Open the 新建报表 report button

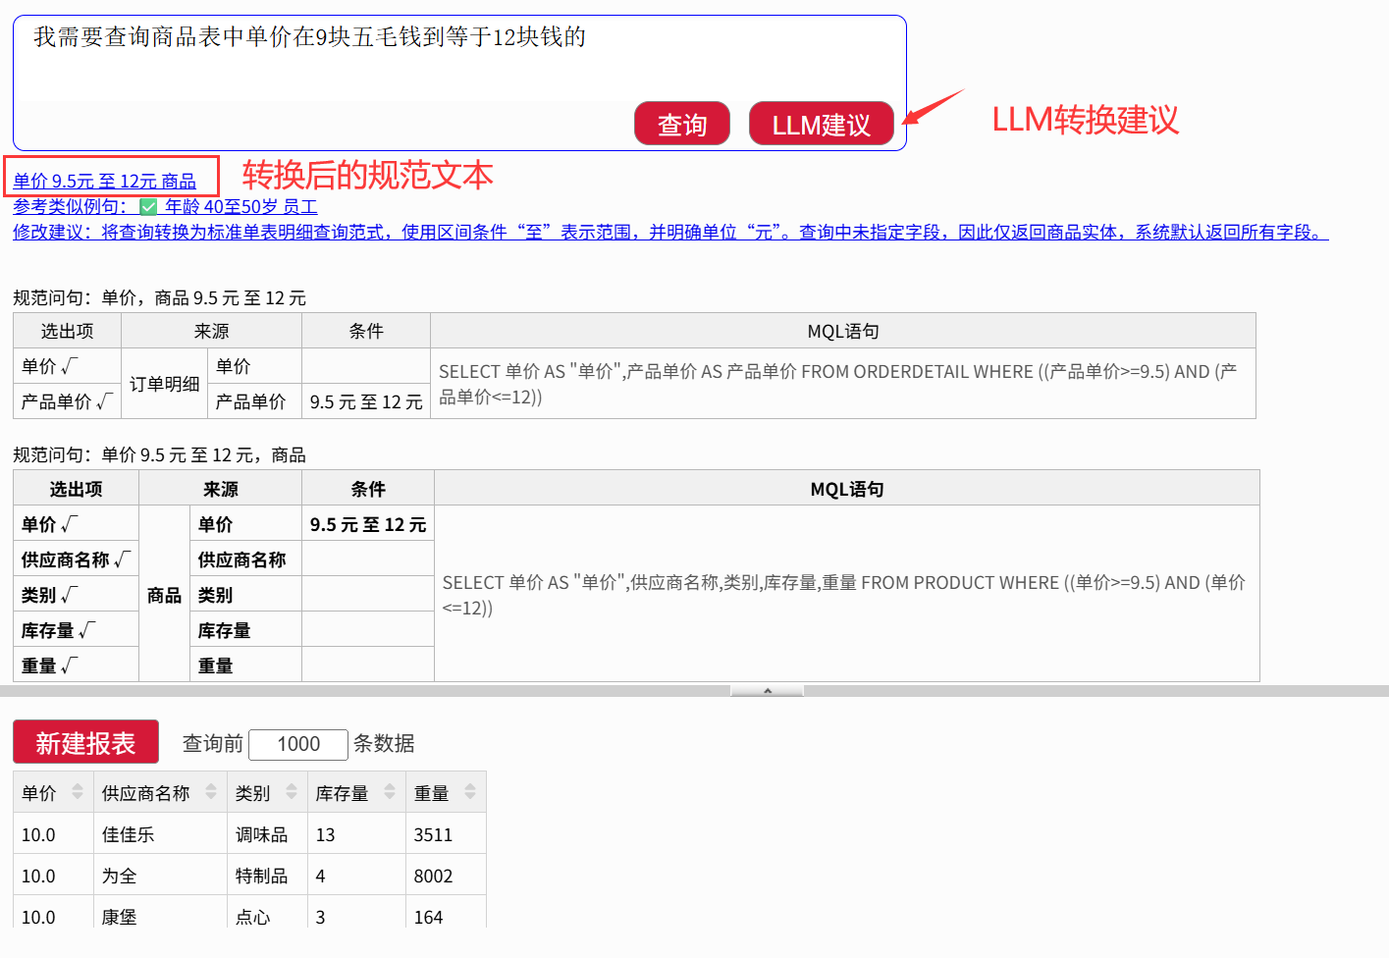85,742
